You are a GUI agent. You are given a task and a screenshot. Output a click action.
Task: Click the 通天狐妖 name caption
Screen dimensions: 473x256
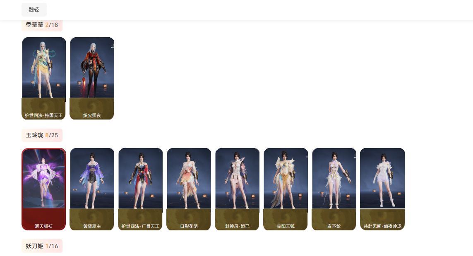click(44, 226)
